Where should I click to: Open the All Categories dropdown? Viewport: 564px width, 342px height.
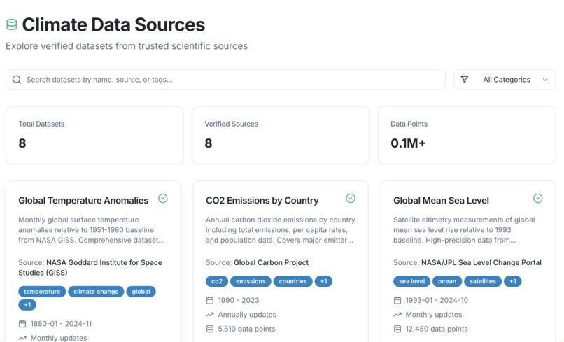click(505, 80)
